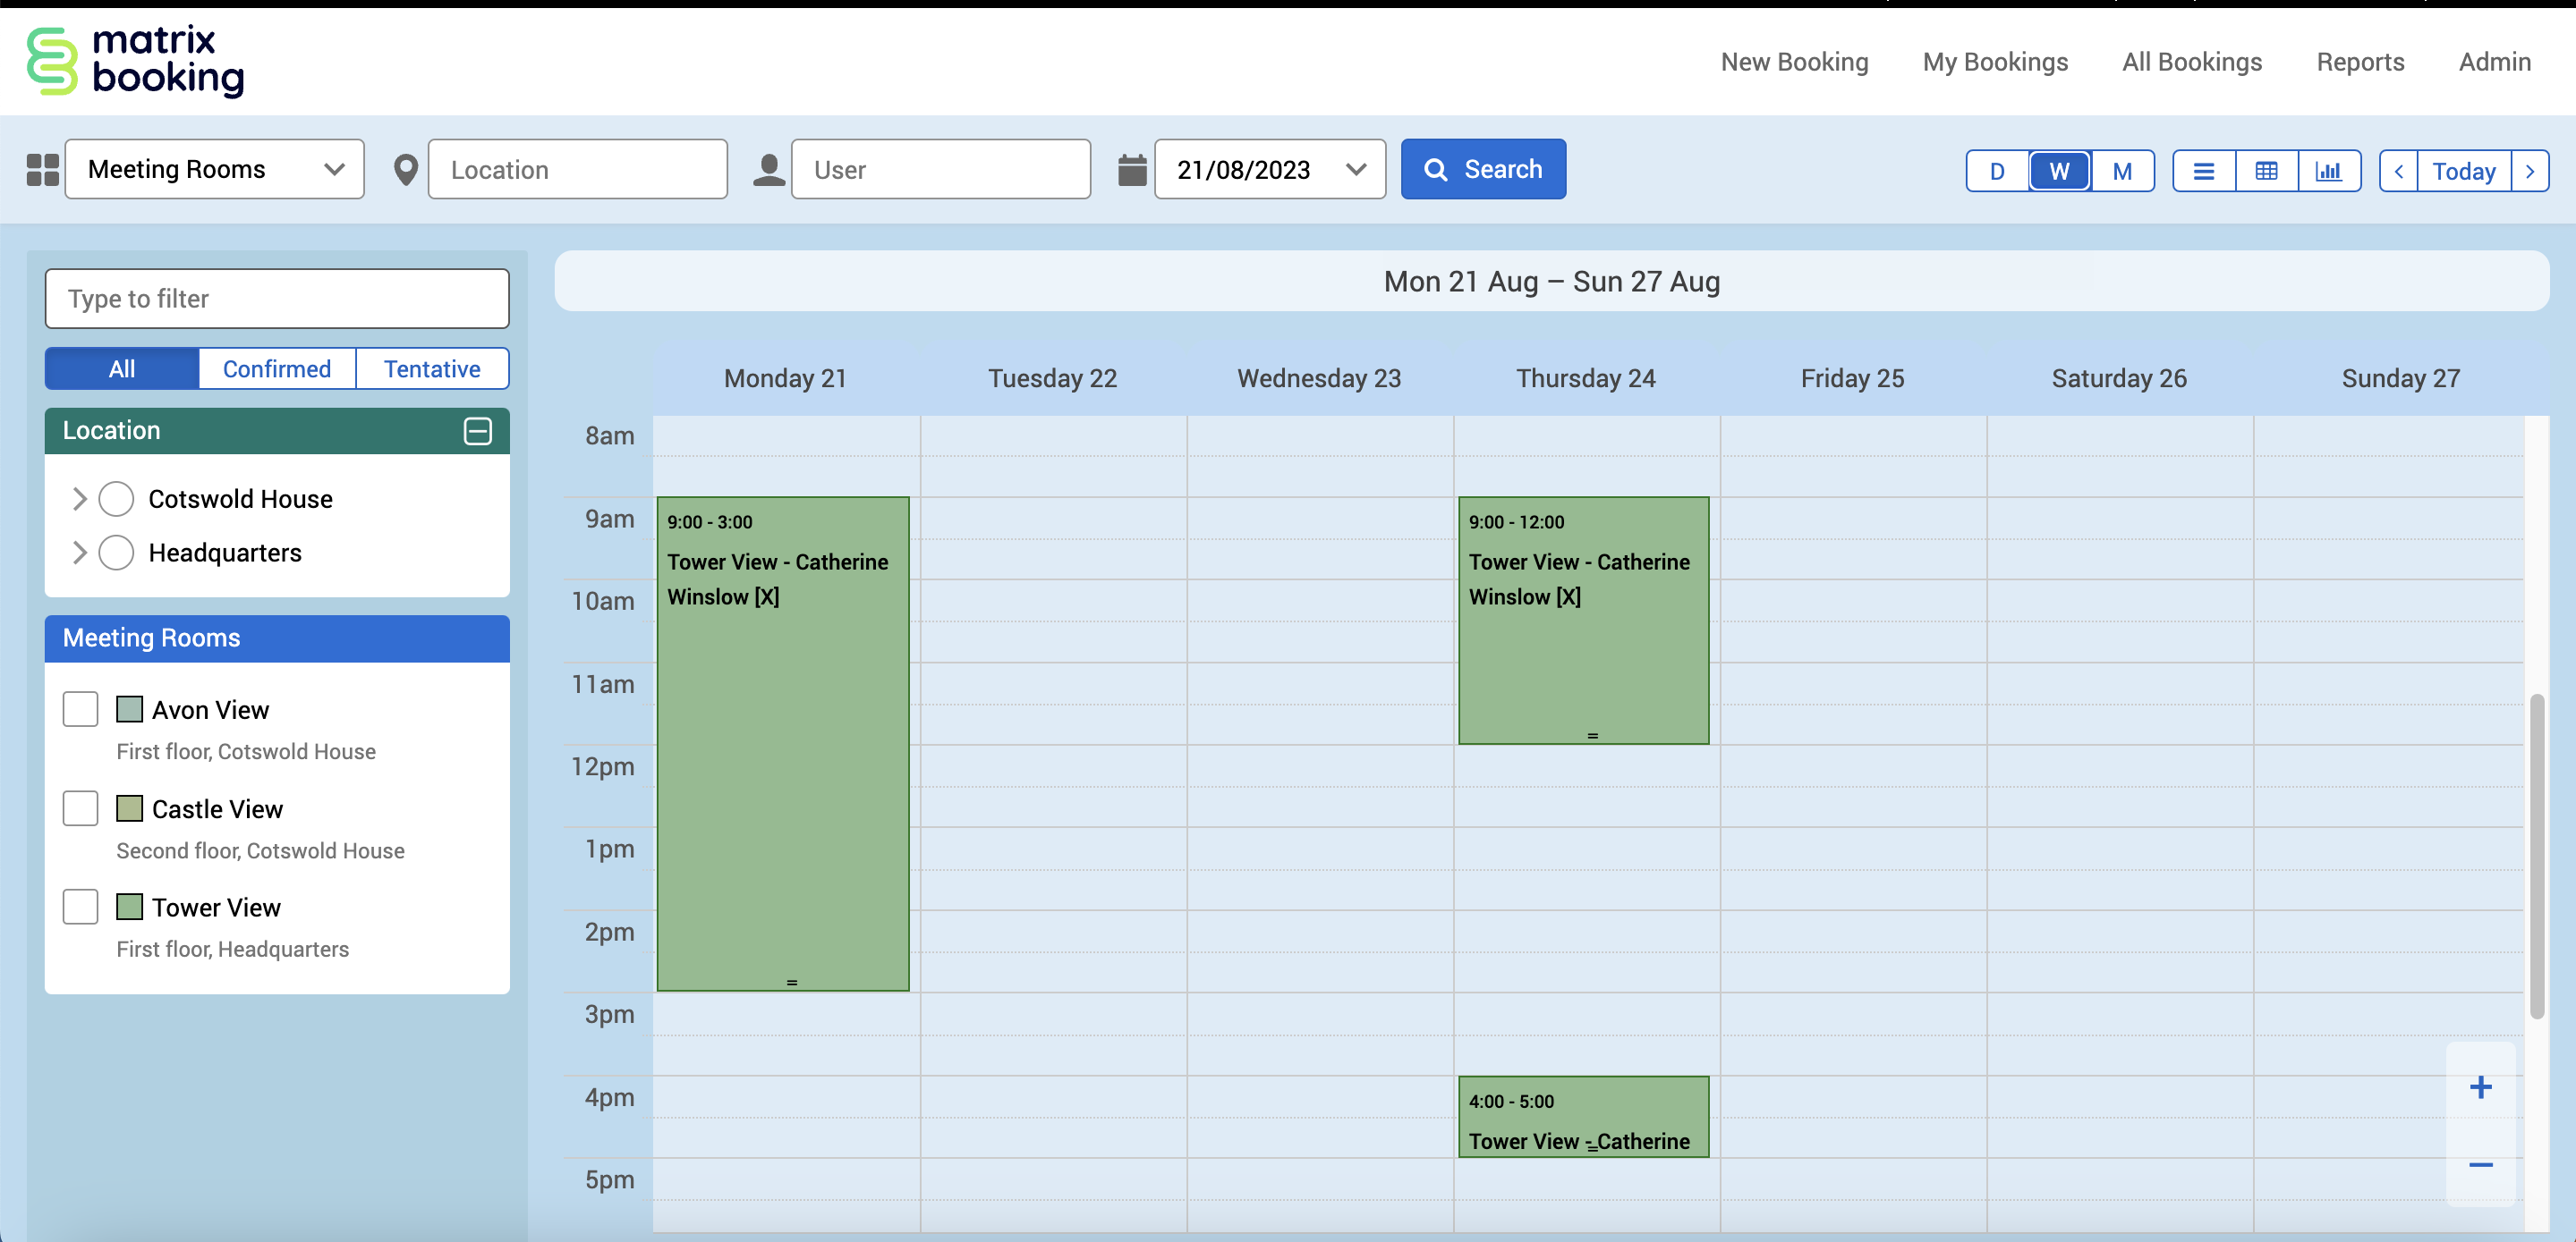Click the Matrix Booking logo
Image resolution: width=2576 pixels, height=1242 pixels.
pyautogui.click(x=135, y=61)
